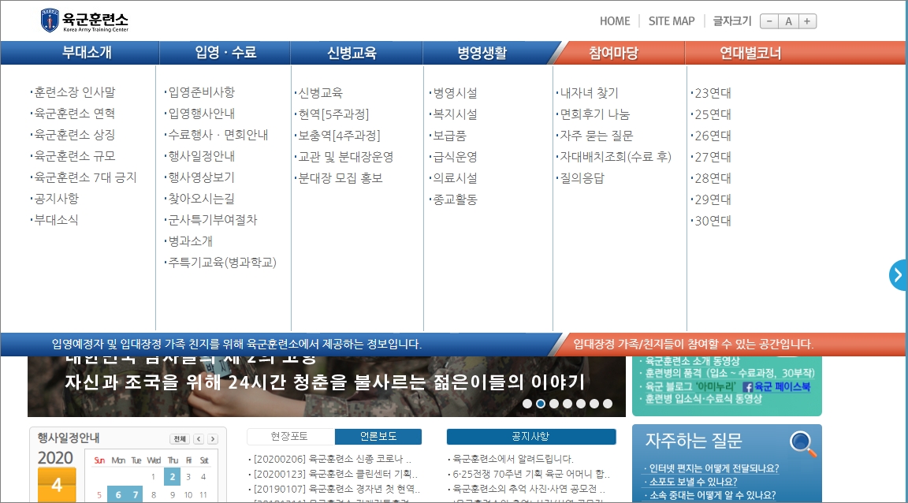Open the 신병교육 main menu
908x503 pixels.
pos(352,53)
